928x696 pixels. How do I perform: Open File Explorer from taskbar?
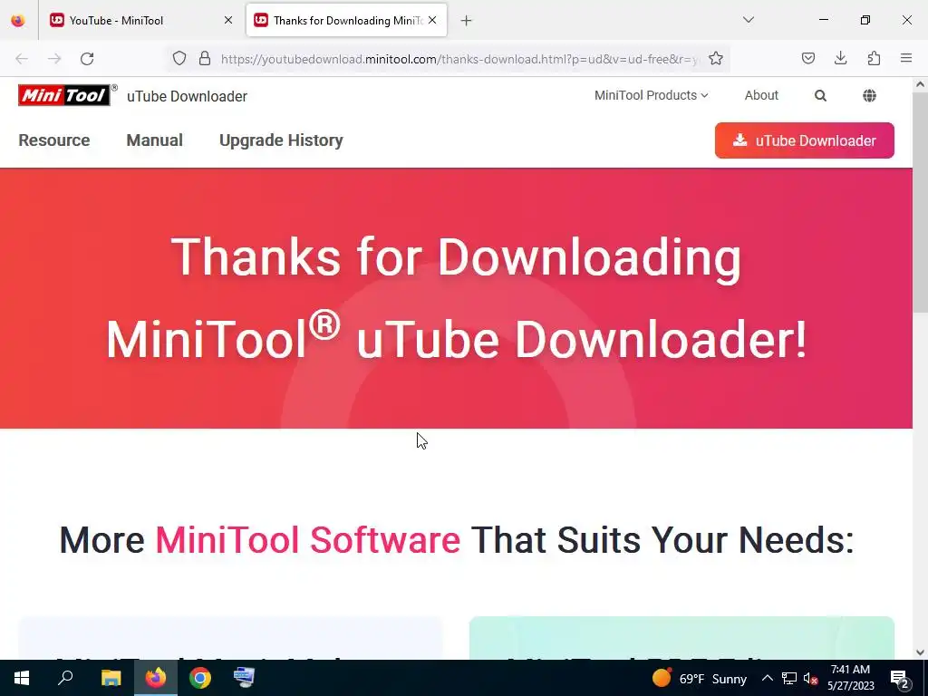tap(111, 678)
